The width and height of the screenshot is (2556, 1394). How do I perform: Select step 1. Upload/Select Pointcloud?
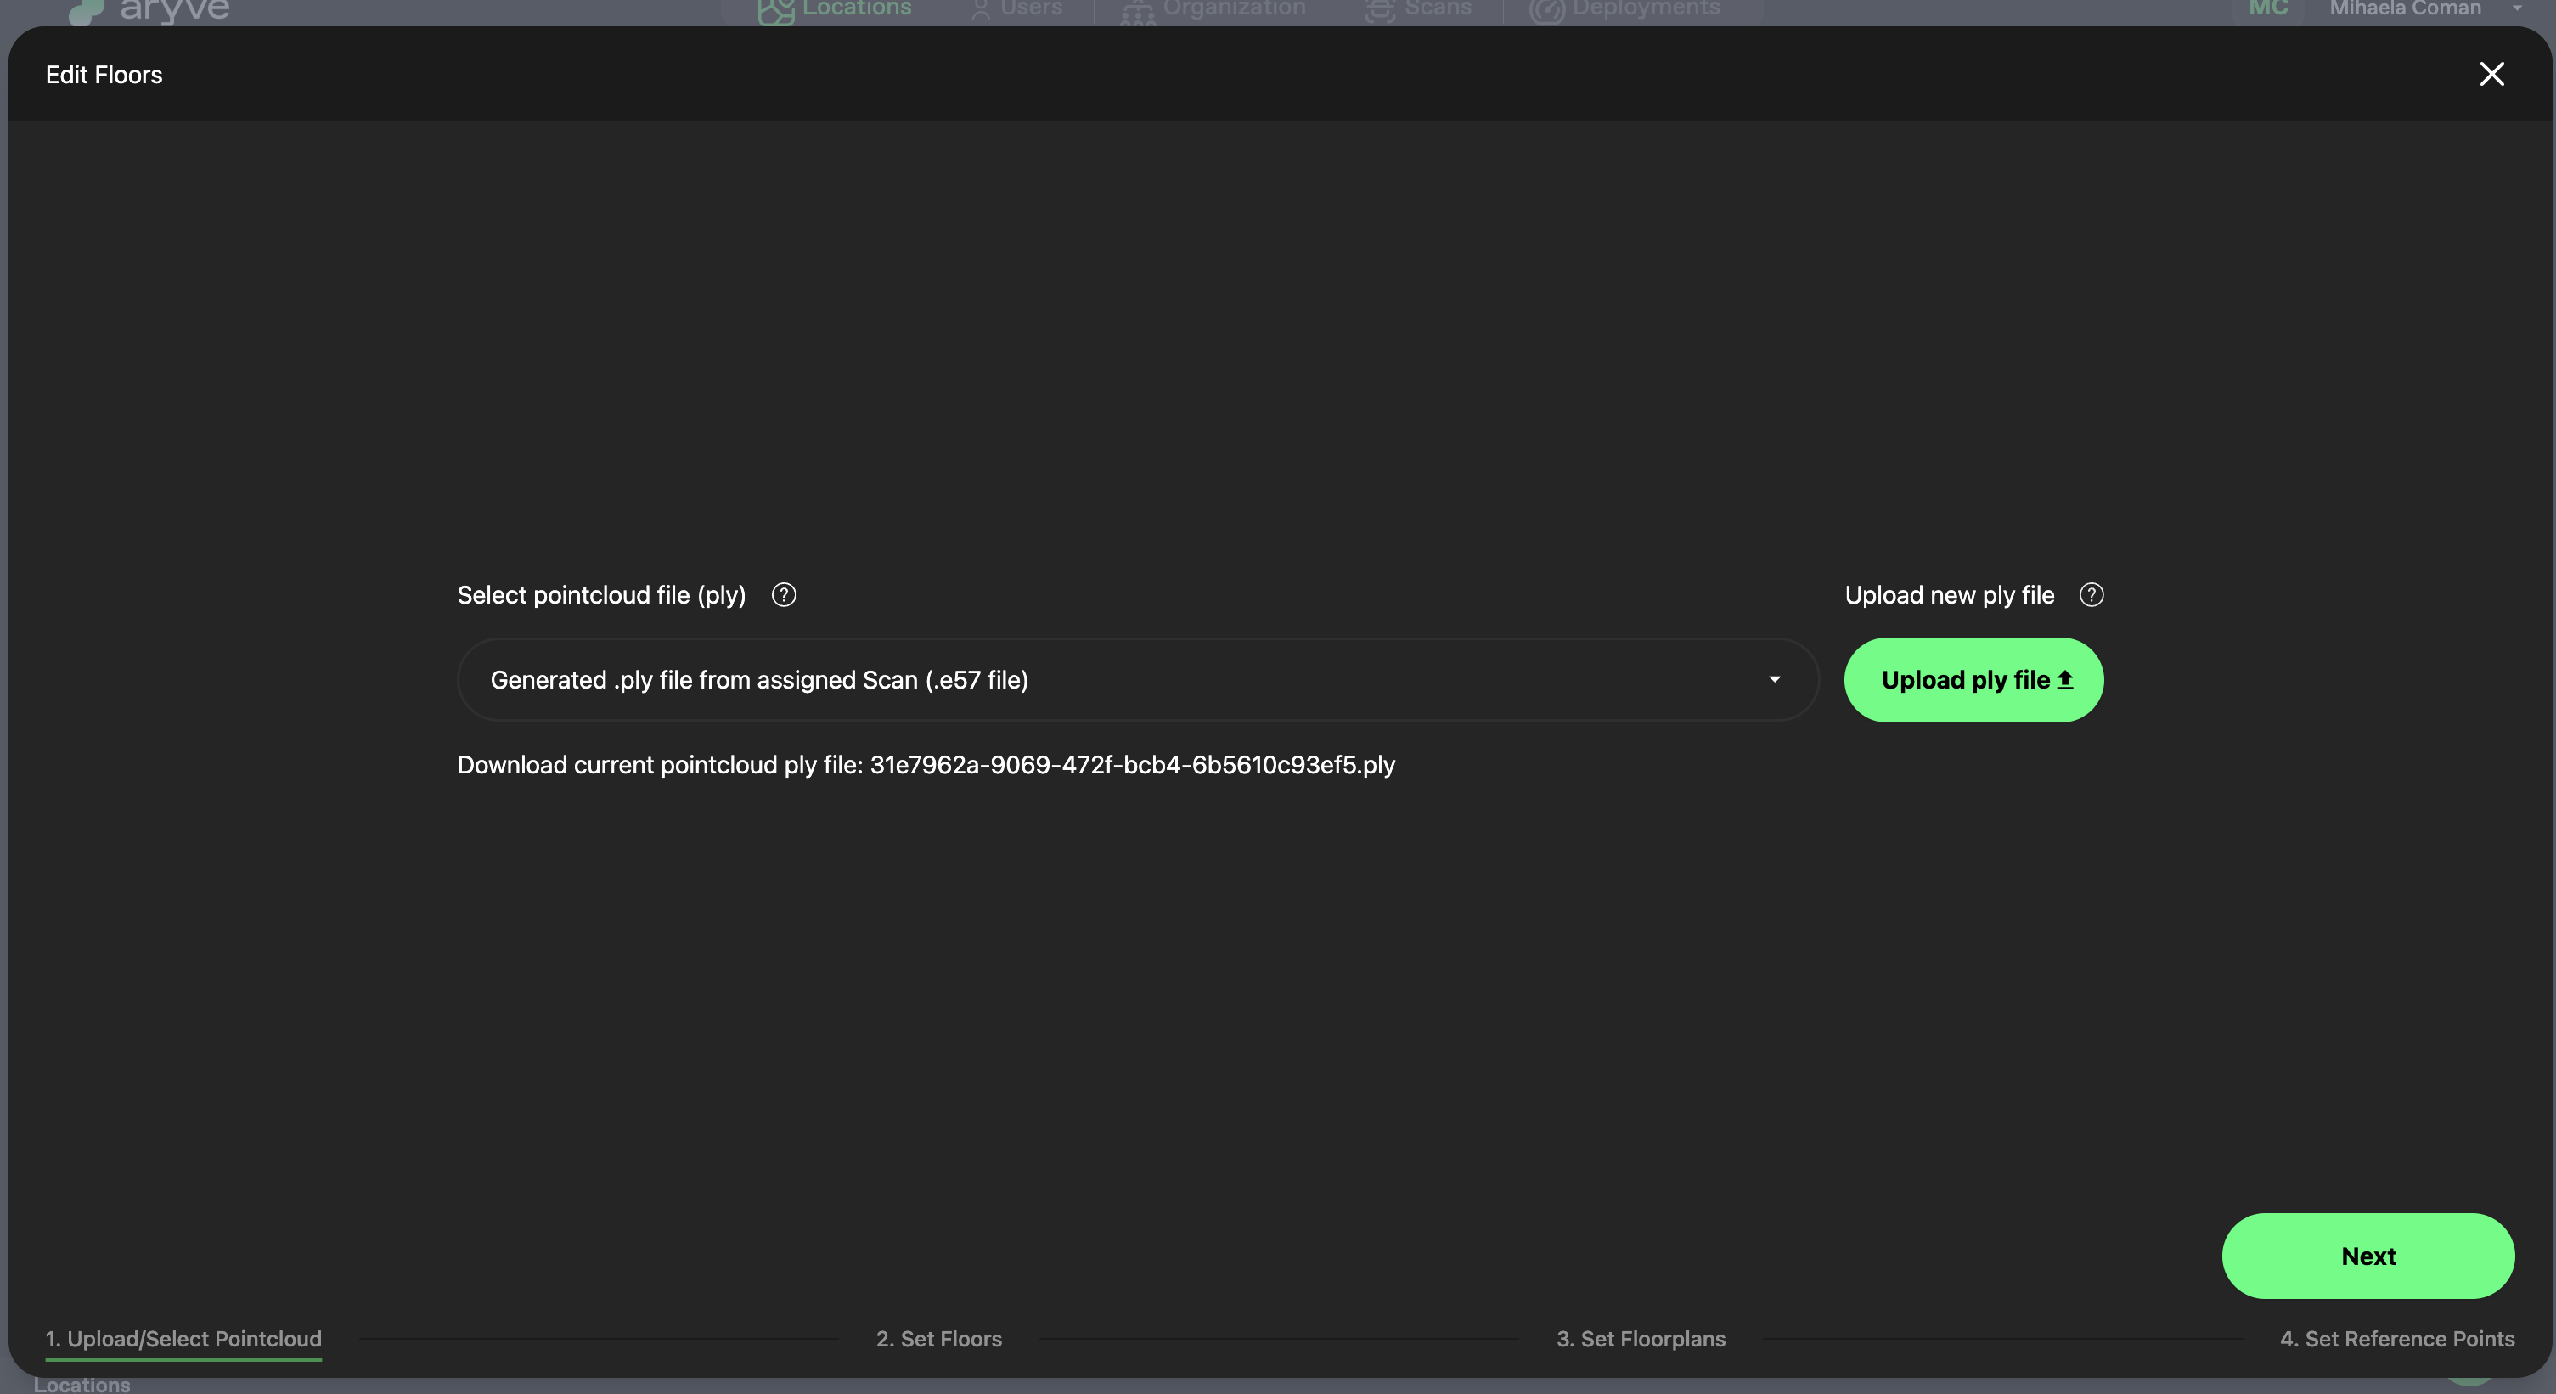183,1339
